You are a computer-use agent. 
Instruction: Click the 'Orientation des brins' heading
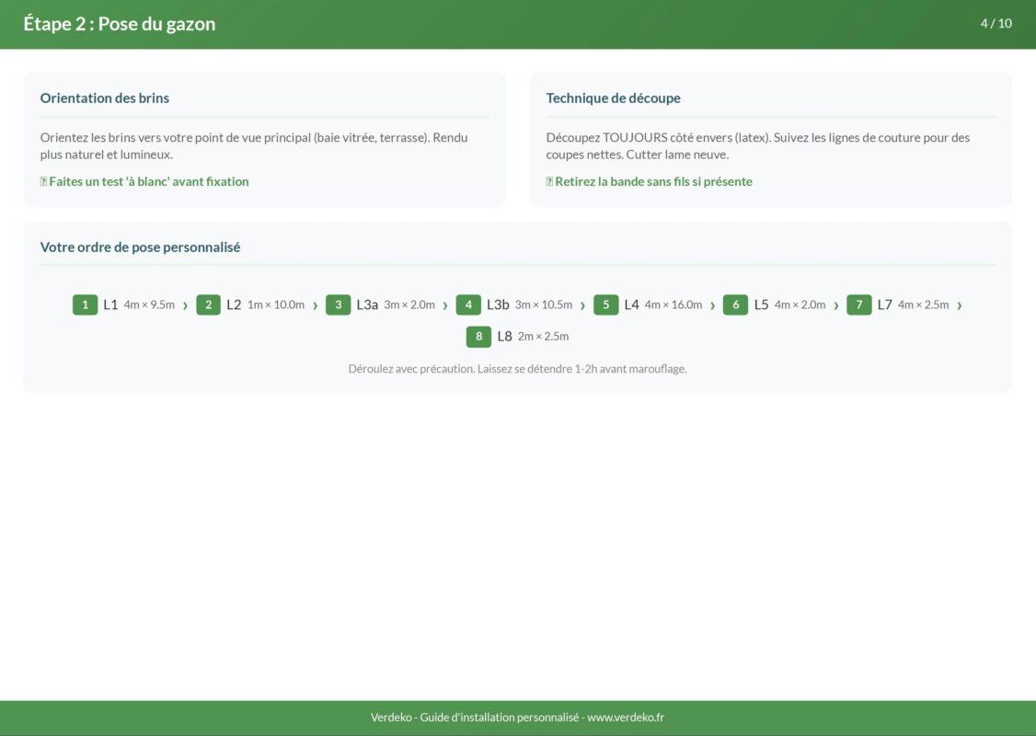coord(105,98)
